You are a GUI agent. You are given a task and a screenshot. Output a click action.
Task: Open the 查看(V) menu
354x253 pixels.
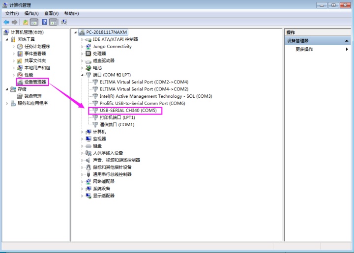[52, 14]
